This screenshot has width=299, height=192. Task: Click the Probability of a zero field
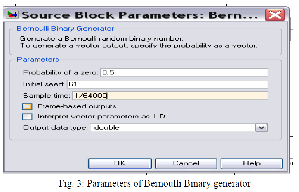tap(184, 72)
